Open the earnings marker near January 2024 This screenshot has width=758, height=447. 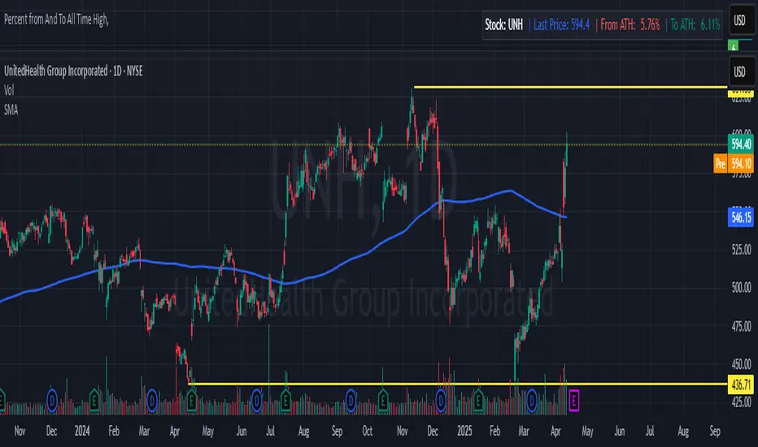point(94,401)
